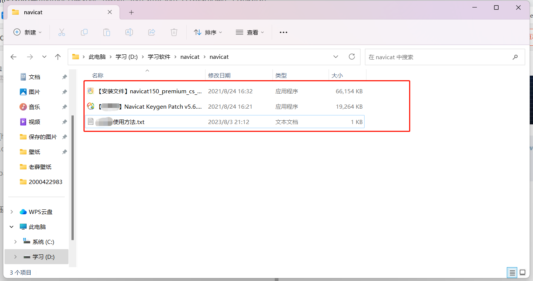Click the Share icon in toolbar
Viewport: 533px width, 281px height.
[152, 32]
